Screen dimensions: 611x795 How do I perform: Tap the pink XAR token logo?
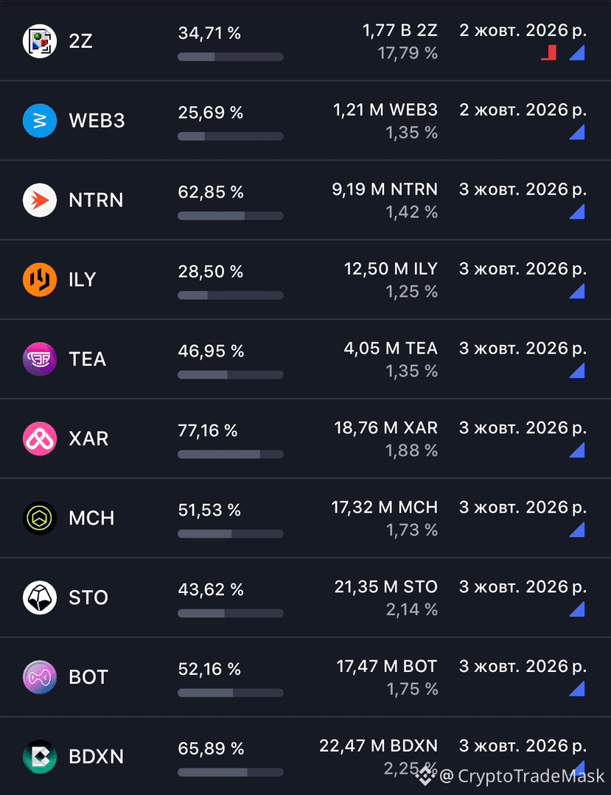pyautogui.click(x=40, y=438)
